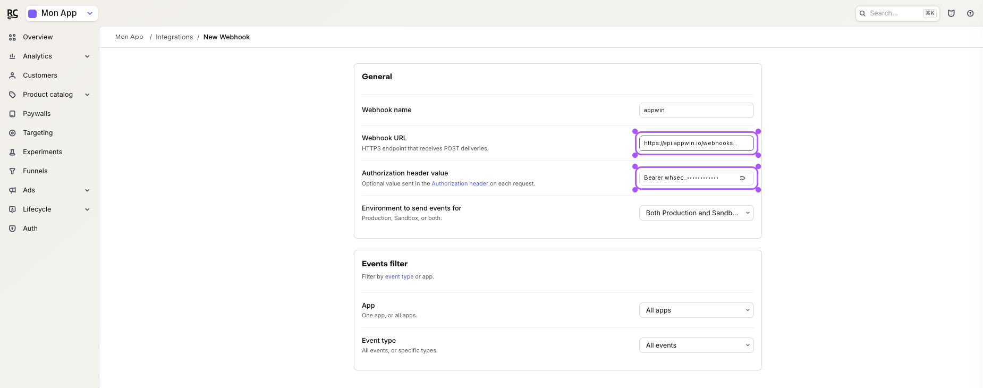Screen dimensions: 983x388
Task: Open the All apps dropdown
Action: (x=696, y=310)
